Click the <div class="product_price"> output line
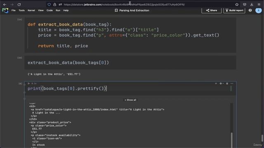 point(50,123)
